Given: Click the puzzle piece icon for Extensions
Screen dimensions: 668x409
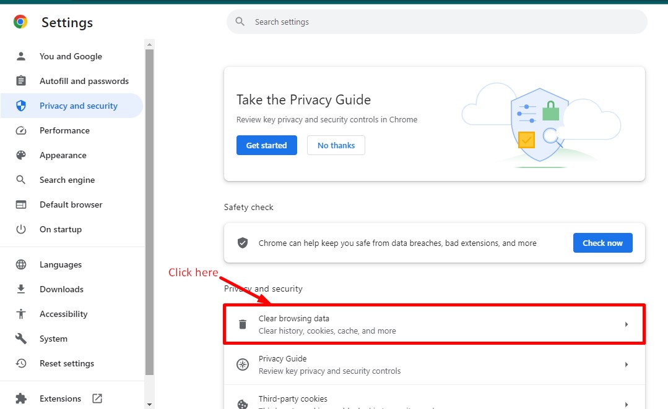Looking at the screenshot, I should (21, 398).
